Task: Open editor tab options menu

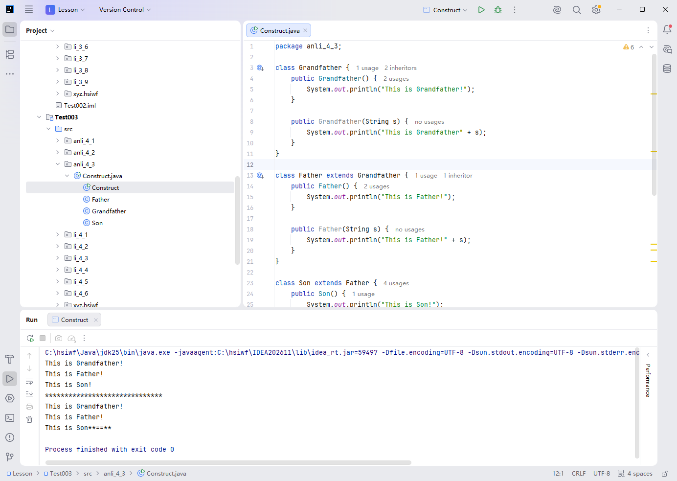Action: coord(648,30)
